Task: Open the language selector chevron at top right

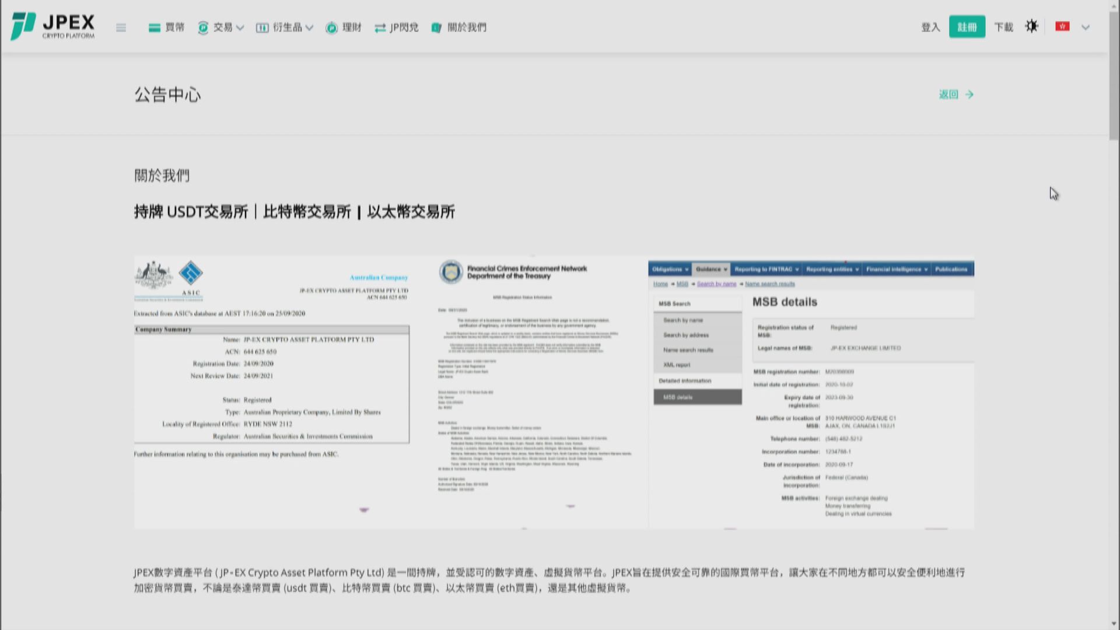Action: click(x=1086, y=27)
